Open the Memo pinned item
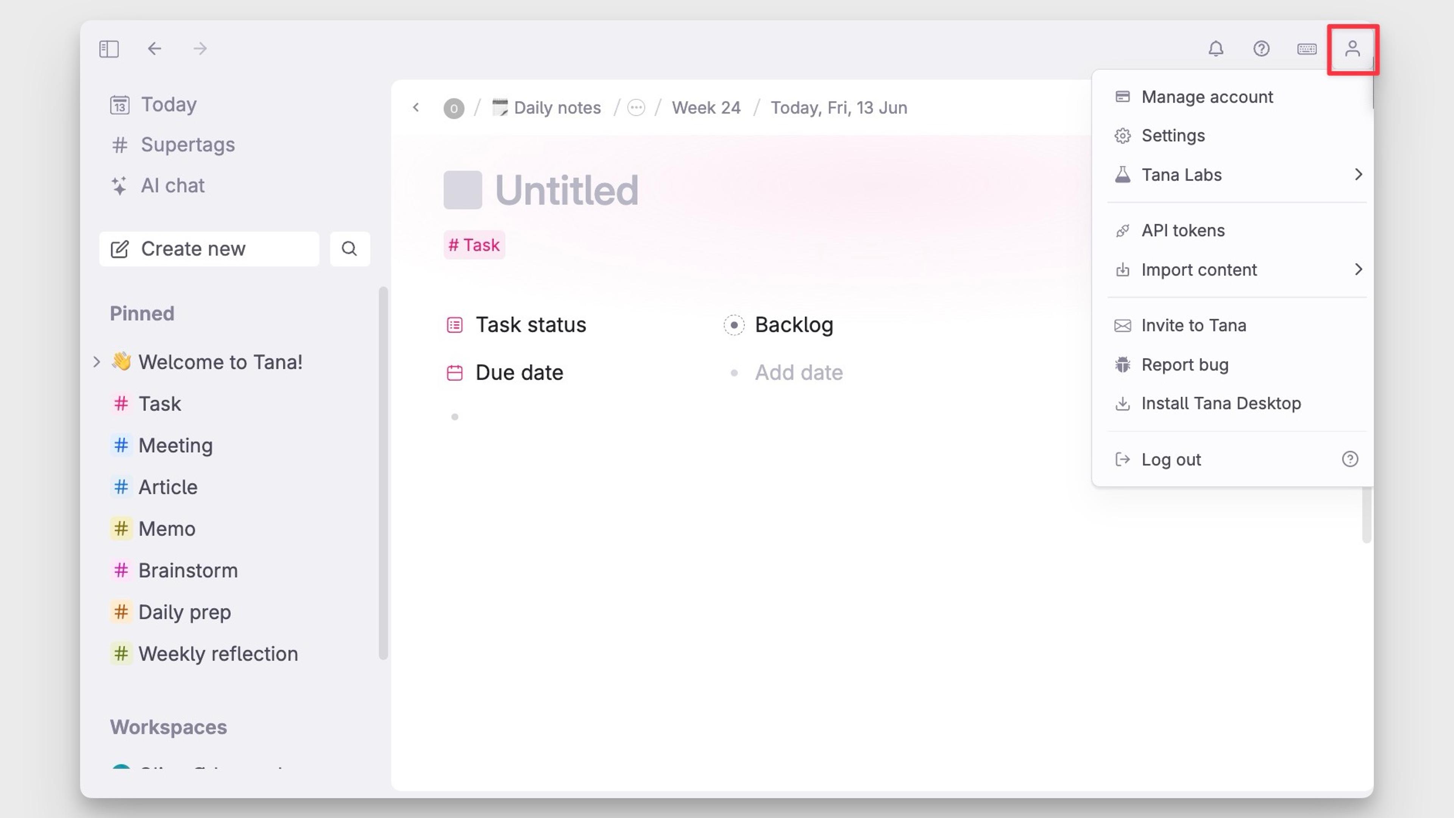 [167, 529]
